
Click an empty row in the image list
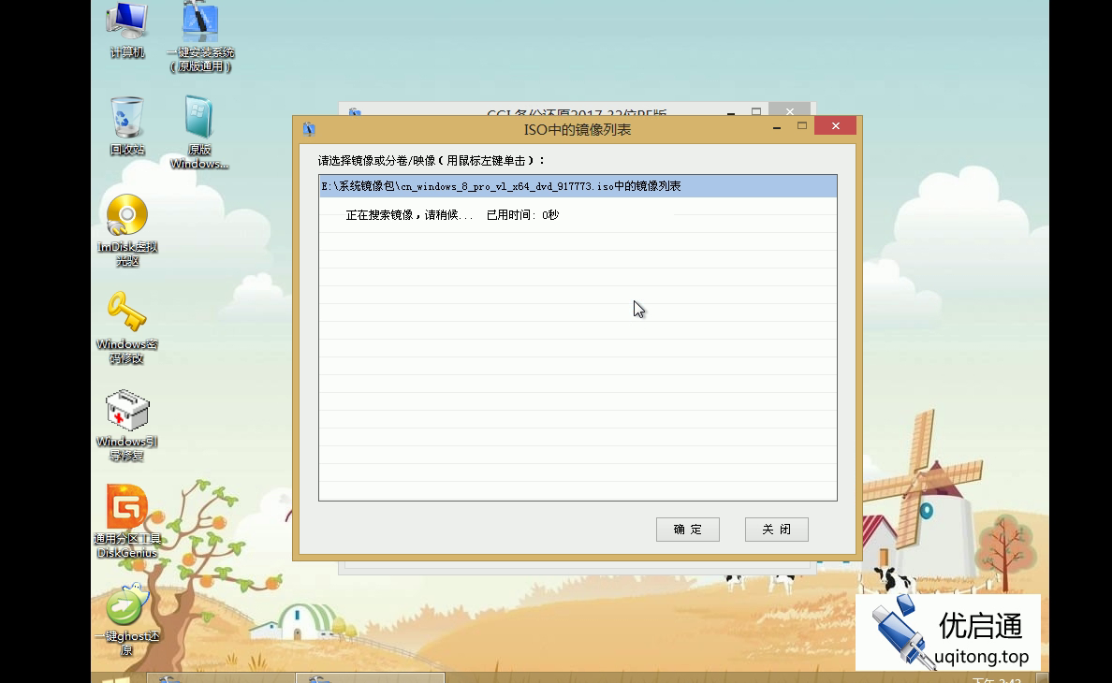(x=577, y=374)
